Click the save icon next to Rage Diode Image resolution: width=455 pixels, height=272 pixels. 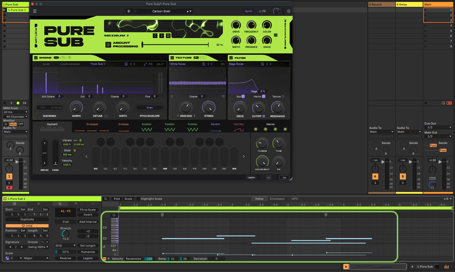click(263, 64)
